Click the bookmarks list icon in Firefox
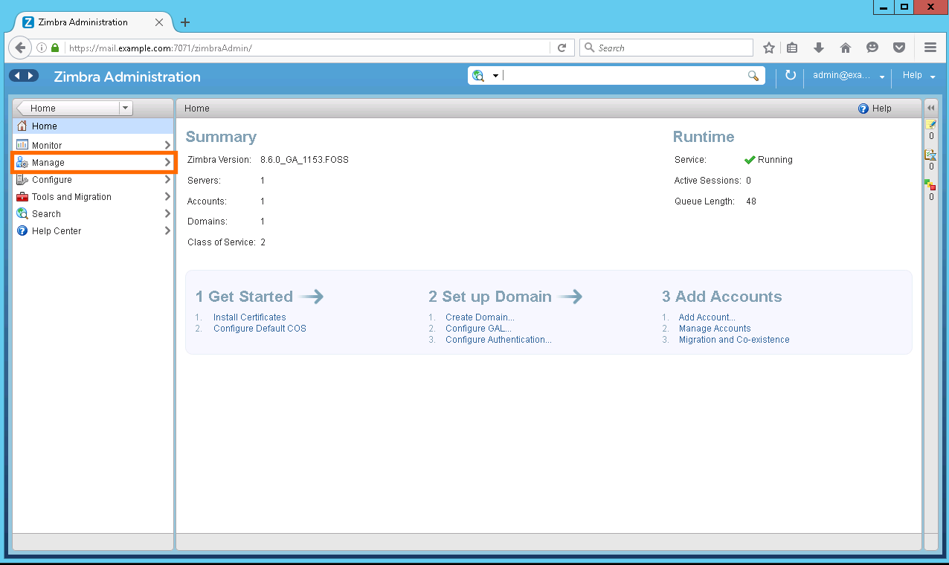 coord(792,48)
